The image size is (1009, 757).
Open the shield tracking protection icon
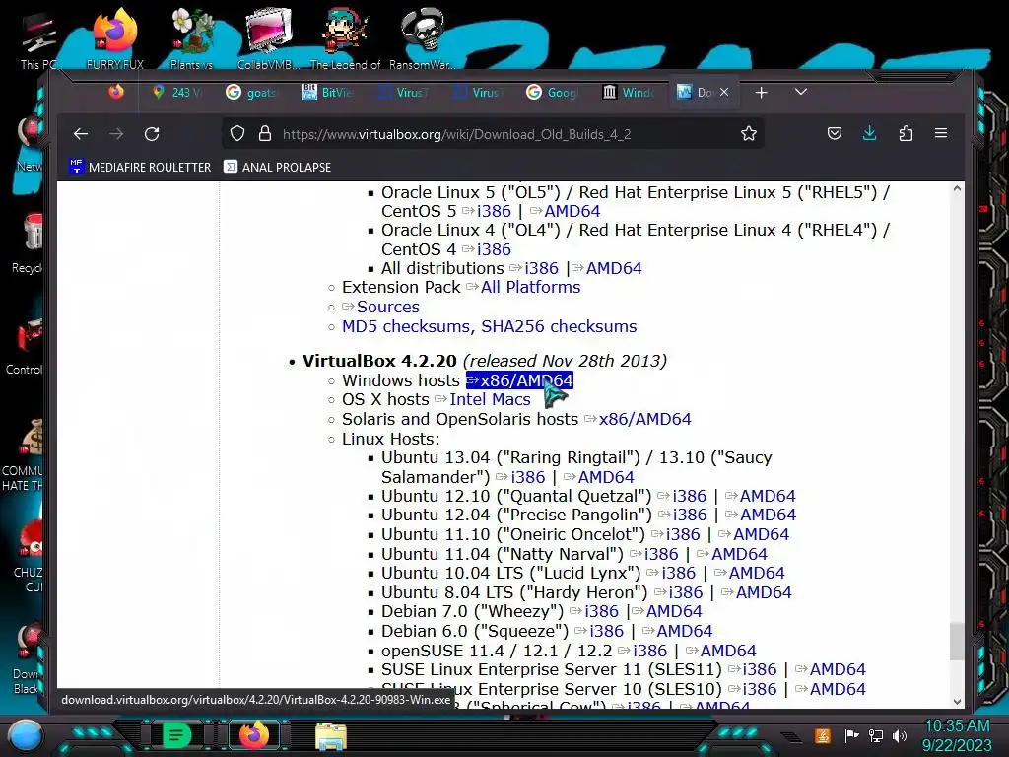click(237, 133)
